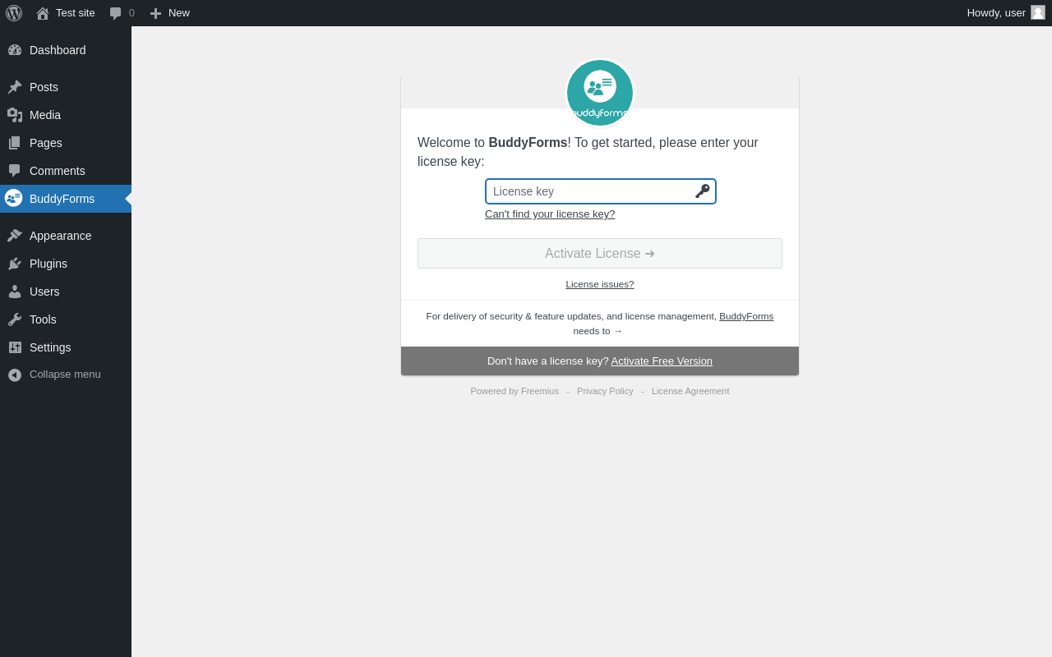
Task: Follow the BuddyForms link in permissions notice
Action: (746, 316)
